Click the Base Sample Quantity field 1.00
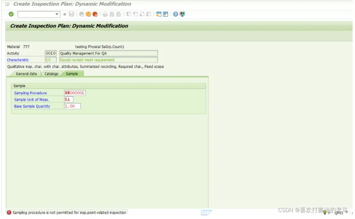The width and height of the screenshot is (355, 219). (x=72, y=106)
